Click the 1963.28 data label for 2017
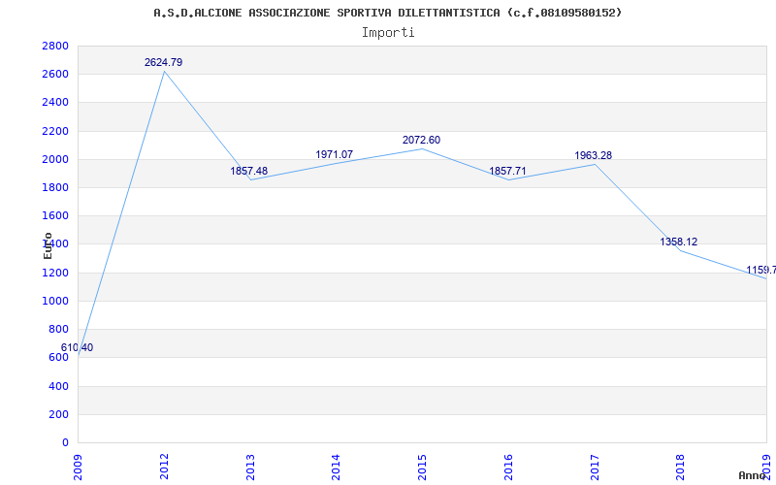 click(593, 155)
